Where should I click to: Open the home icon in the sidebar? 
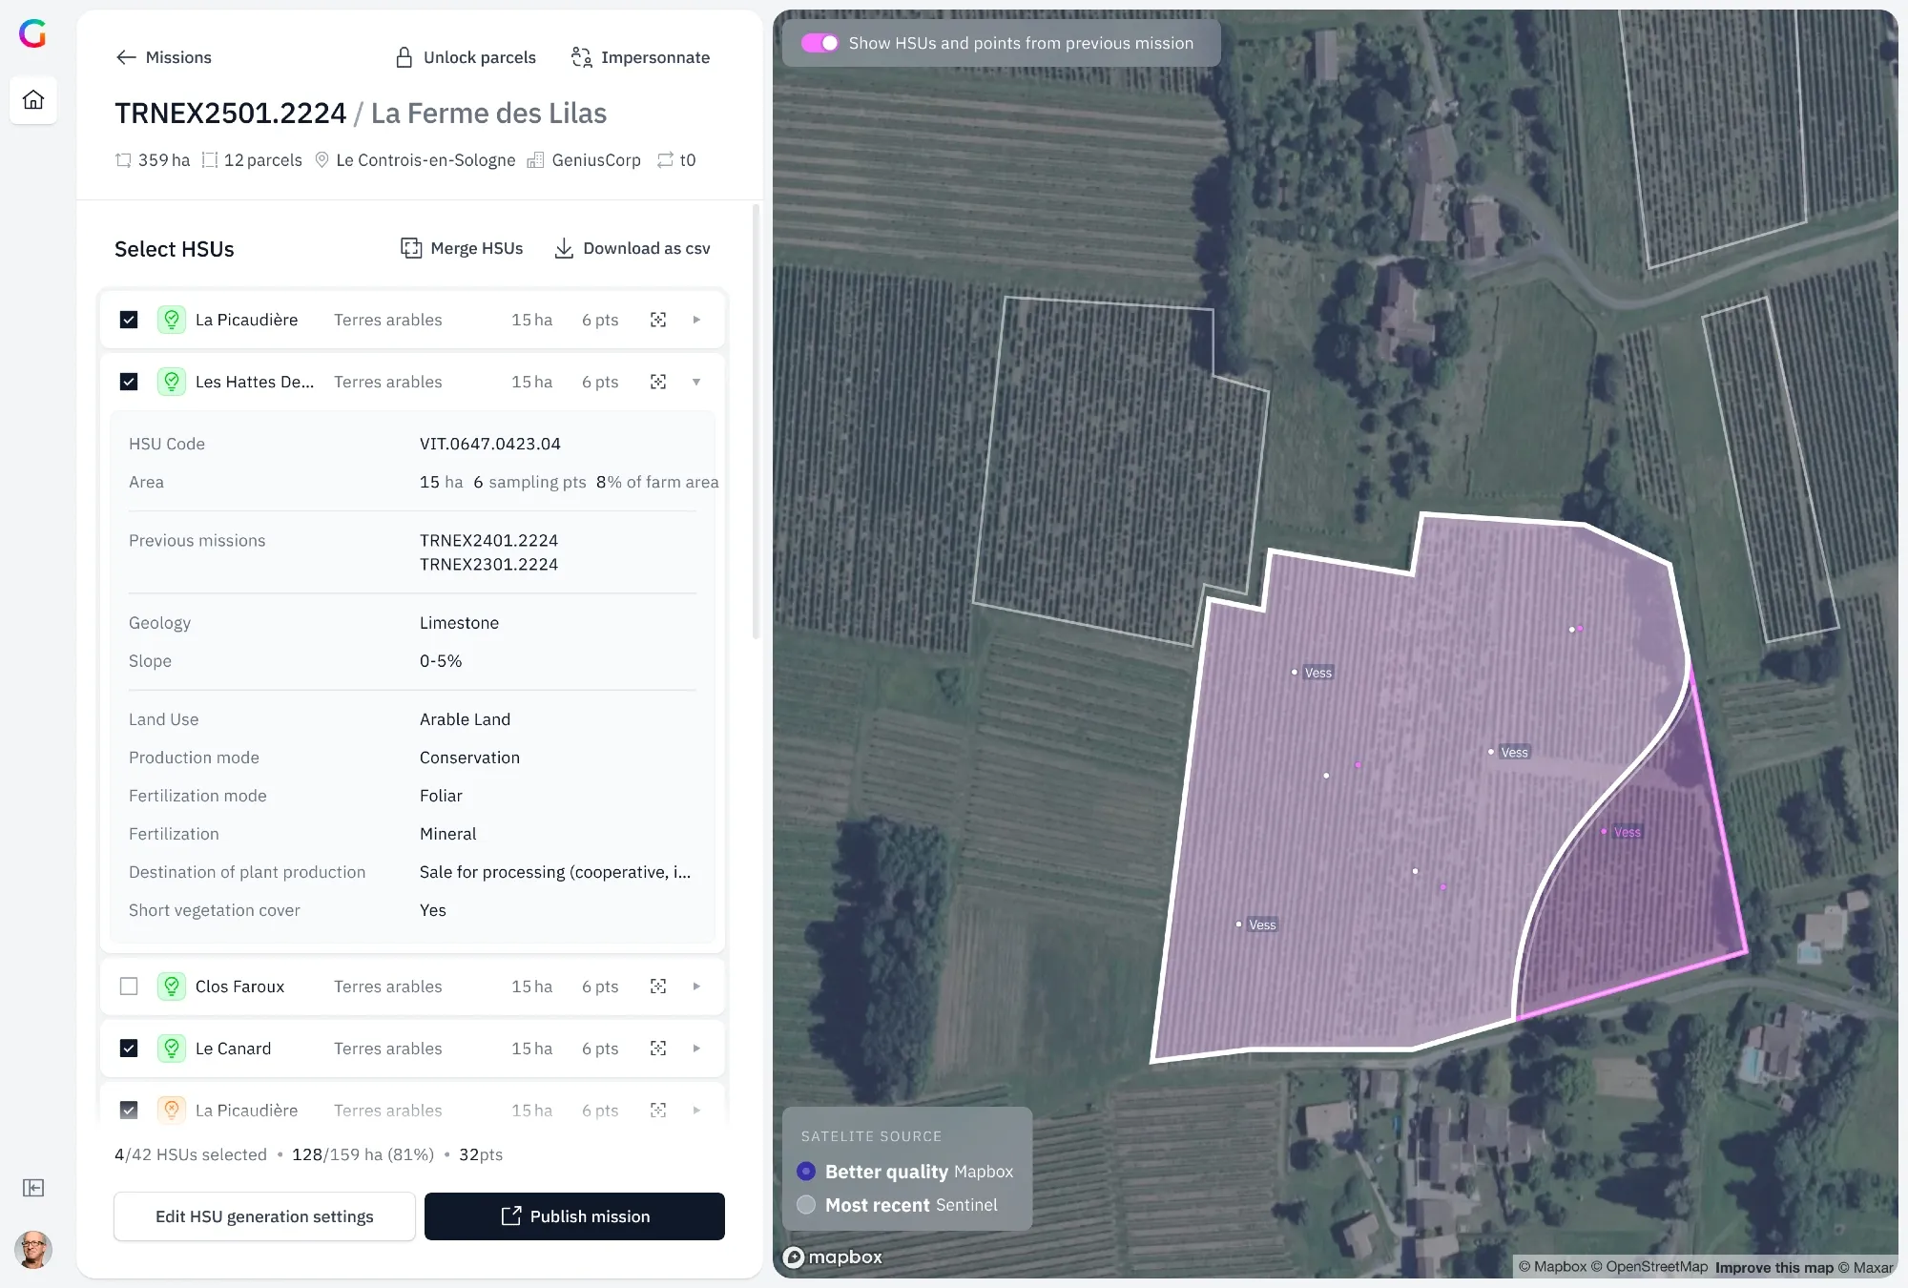33,100
